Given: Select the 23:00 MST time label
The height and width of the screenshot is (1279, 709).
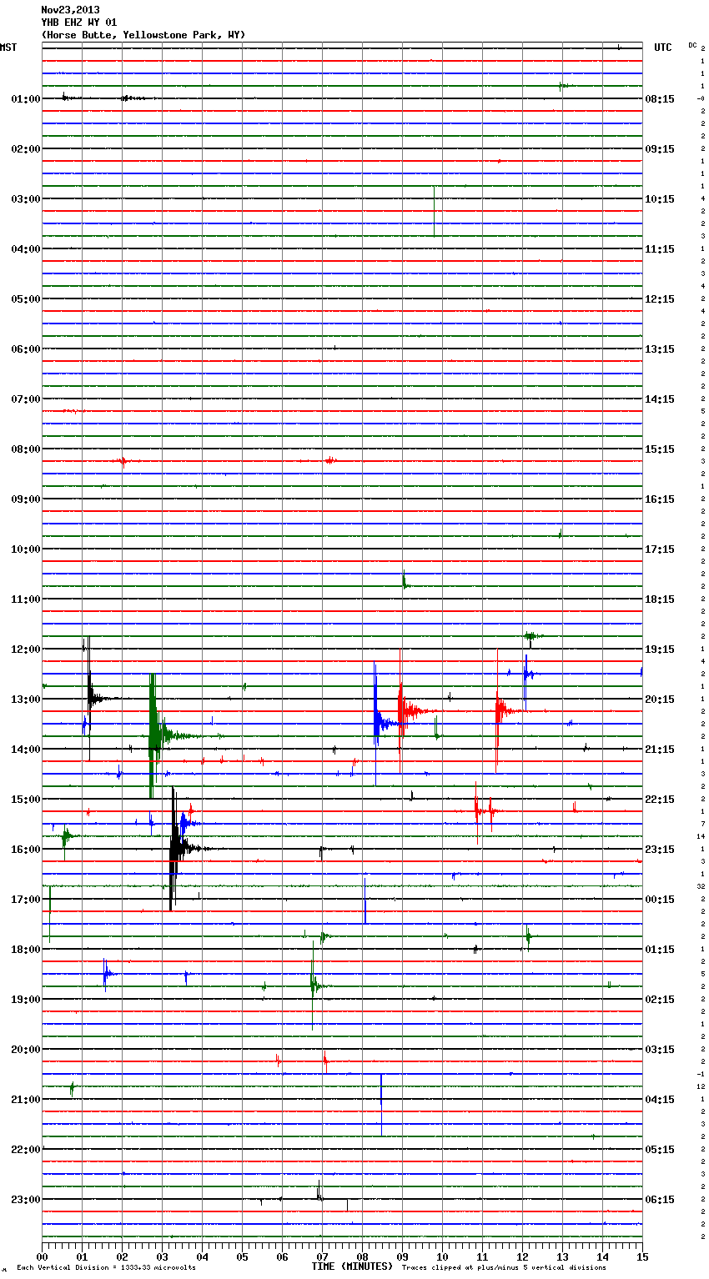Looking at the screenshot, I should tap(25, 1200).
